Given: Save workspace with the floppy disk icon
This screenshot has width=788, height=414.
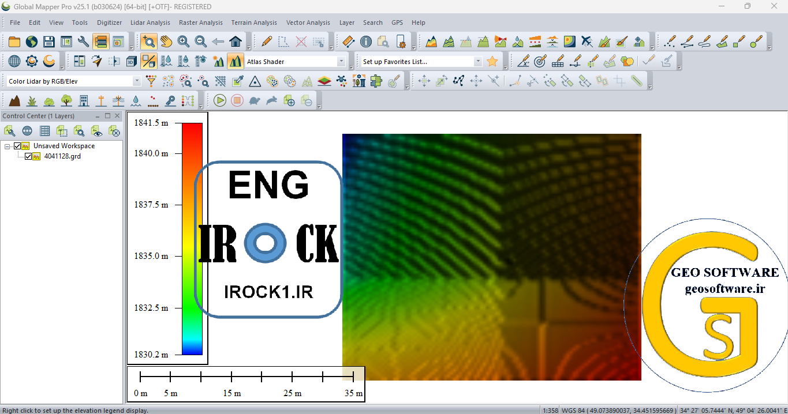Looking at the screenshot, I should 49,42.
